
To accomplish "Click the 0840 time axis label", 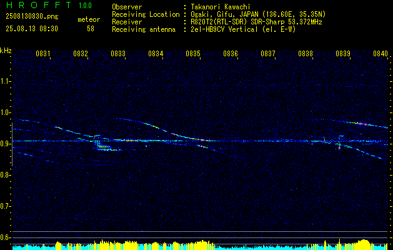I will (381, 53).
